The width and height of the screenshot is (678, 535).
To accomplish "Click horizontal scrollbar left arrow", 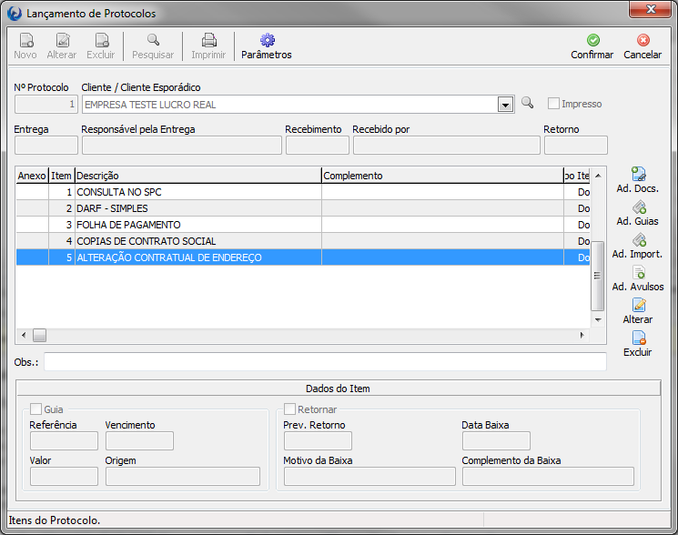I will click(x=24, y=335).
